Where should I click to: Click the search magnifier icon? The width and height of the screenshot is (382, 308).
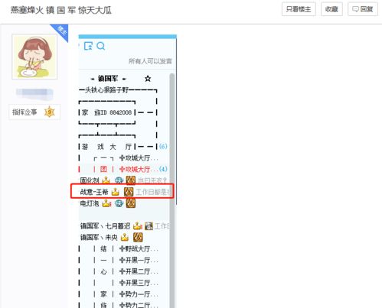click(x=101, y=46)
